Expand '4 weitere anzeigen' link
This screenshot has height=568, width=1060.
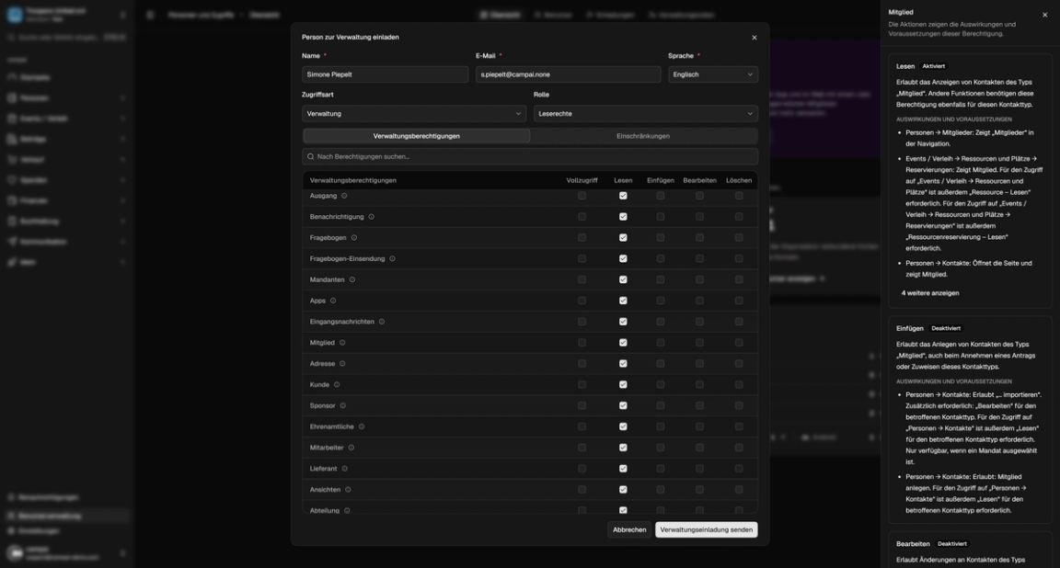[929, 293]
